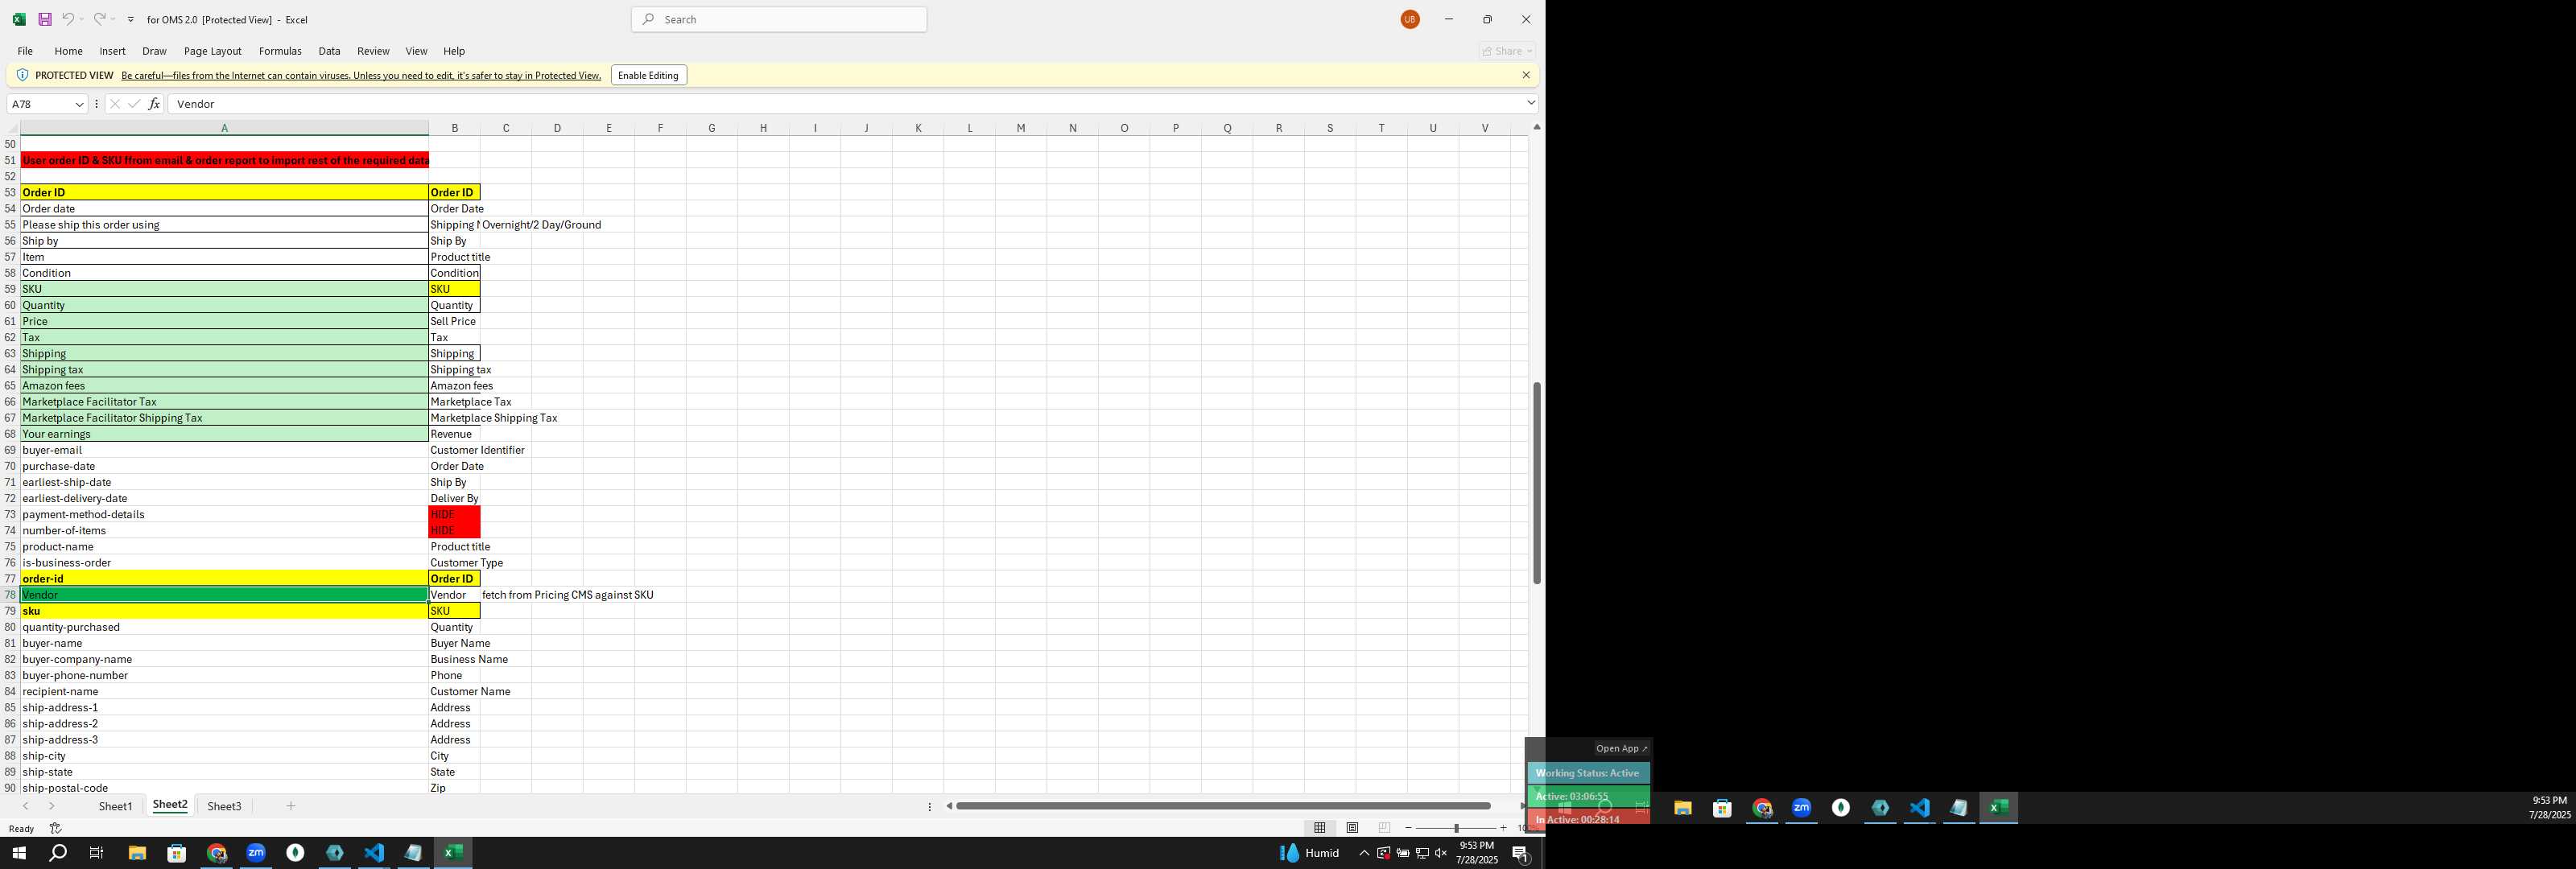Click the previous sheet navigation arrow

coord(25,806)
